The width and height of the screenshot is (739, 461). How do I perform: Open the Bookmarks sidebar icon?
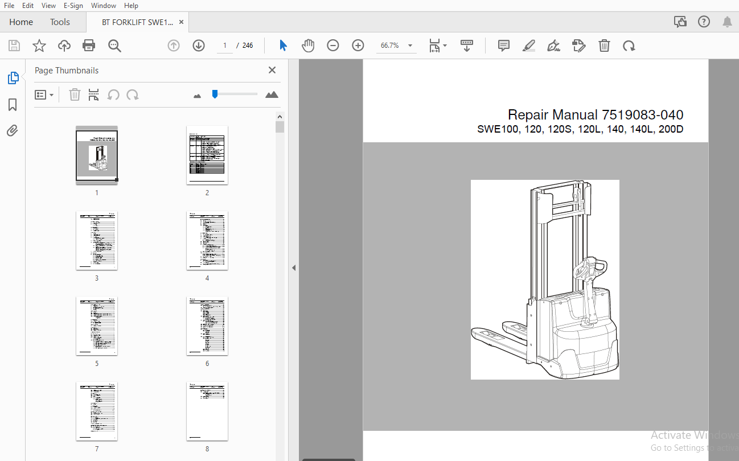point(13,105)
